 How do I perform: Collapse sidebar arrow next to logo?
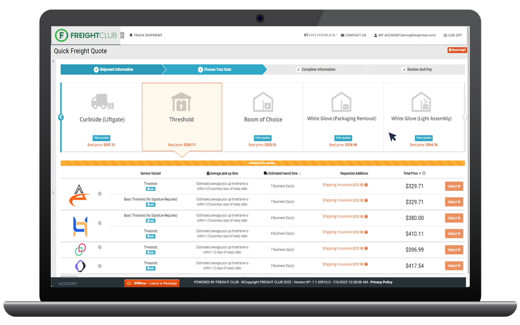(122, 35)
